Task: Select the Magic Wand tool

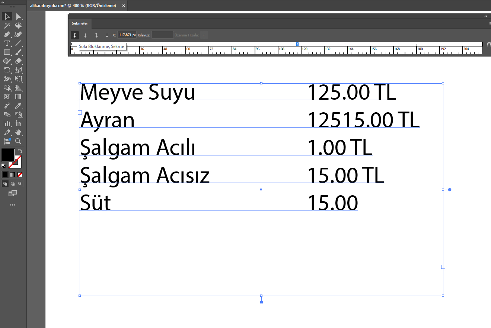Action: 7,25
